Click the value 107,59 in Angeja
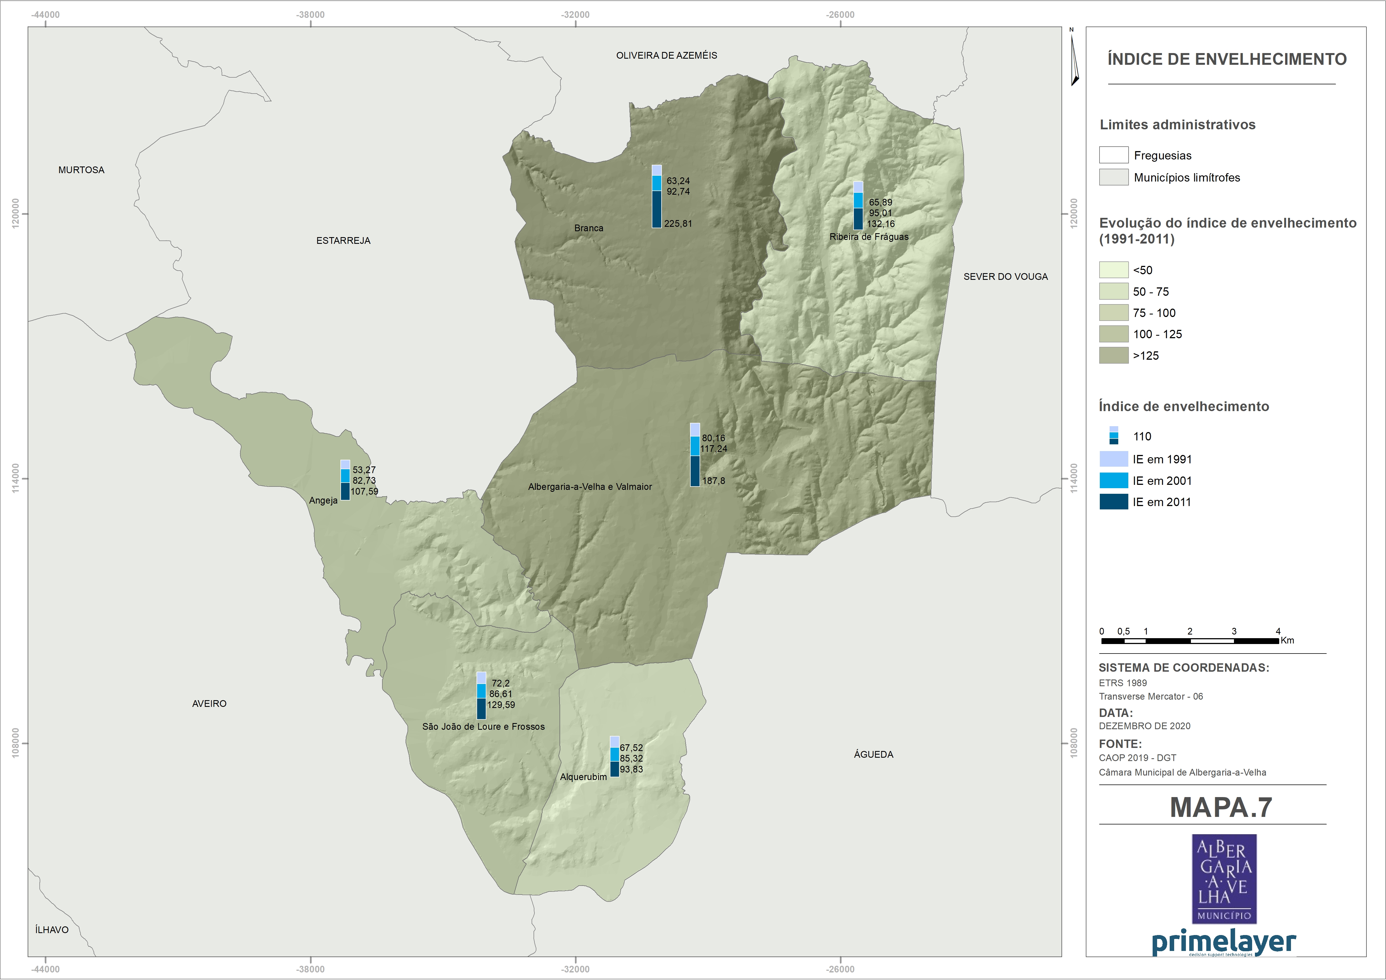The height and width of the screenshot is (980, 1386). [364, 492]
